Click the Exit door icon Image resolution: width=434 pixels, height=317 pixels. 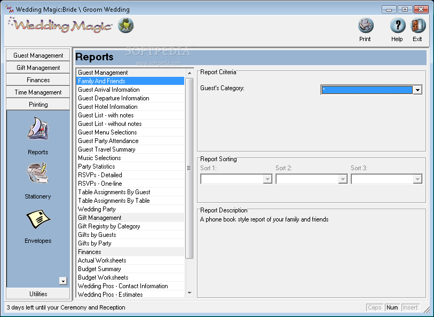tap(417, 26)
